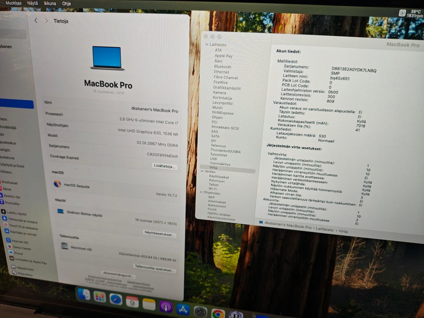This screenshot has height=318, width=424.
Task: Open Näytä menu in menu bar
Action: pyautogui.click(x=32, y=3)
